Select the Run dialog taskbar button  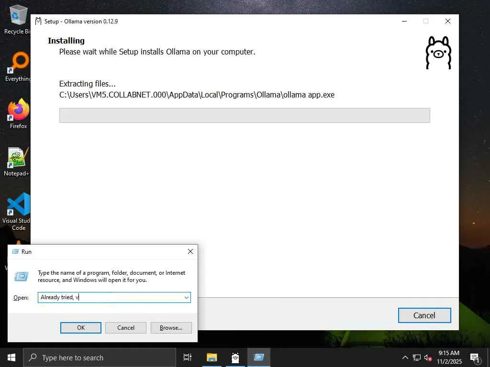pos(259,357)
